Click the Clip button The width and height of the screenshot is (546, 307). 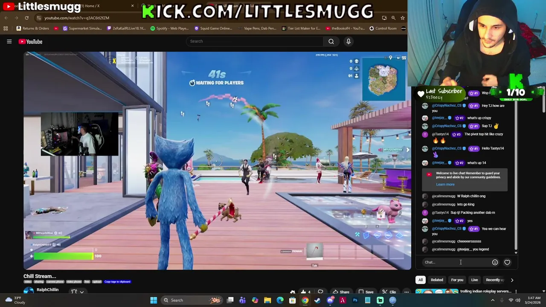point(389,292)
